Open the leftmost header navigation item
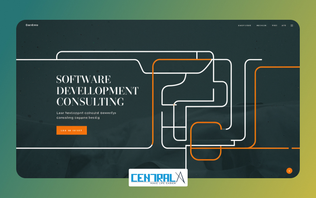The height and width of the screenshot is (198, 316). click(245, 25)
